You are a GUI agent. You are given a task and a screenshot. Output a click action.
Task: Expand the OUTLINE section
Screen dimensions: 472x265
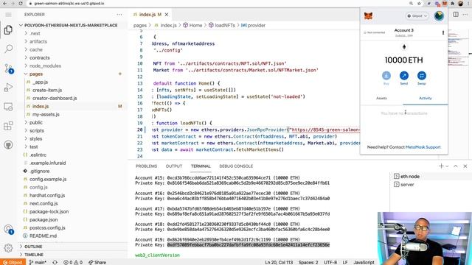(x=33, y=247)
